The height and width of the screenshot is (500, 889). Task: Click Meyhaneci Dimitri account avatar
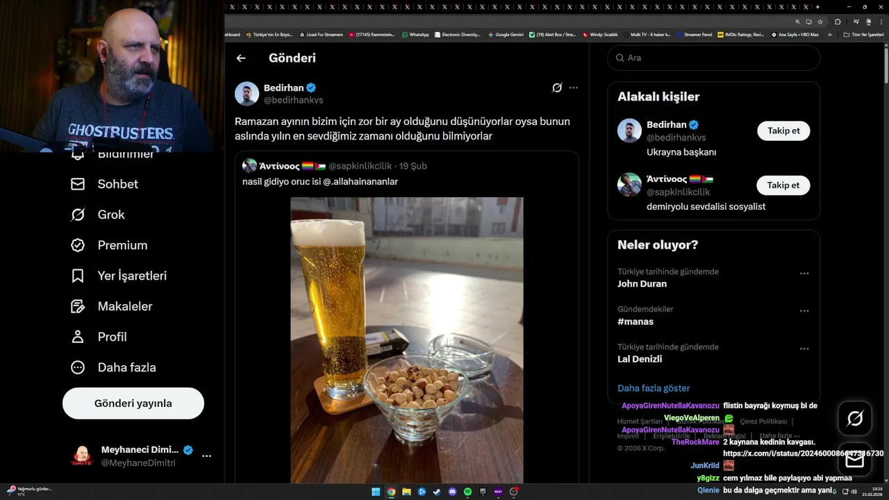83,456
